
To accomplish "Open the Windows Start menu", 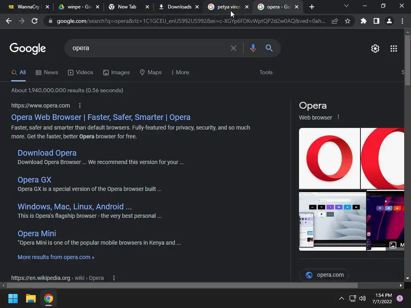I will [x=13, y=298].
